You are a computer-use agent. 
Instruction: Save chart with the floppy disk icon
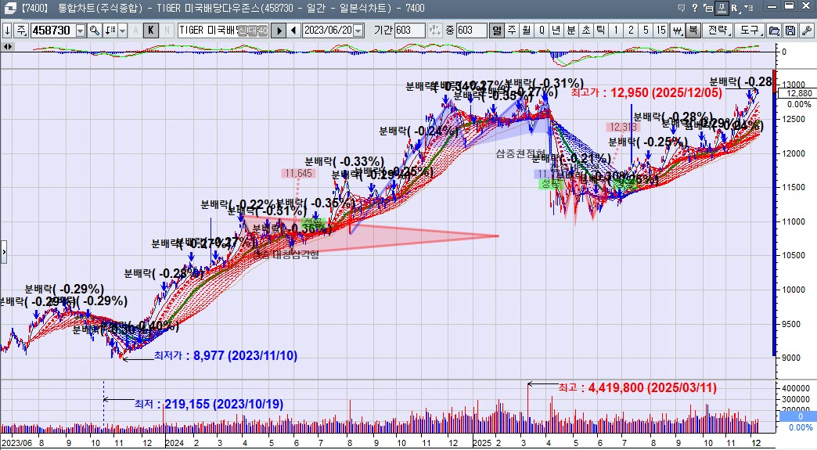pyautogui.click(x=790, y=31)
